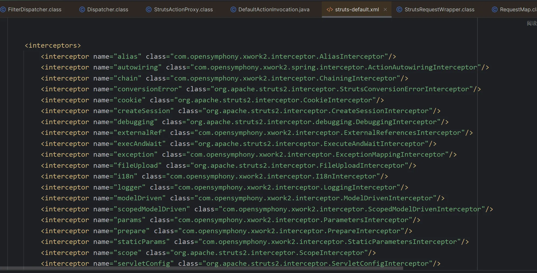Open the RequestMap class tab
The width and height of the screenshot is (537, 273).
[x=514, y=9]
